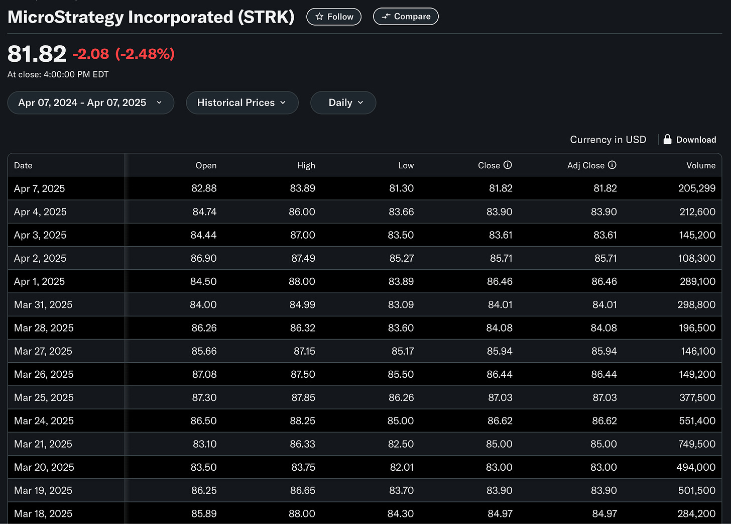Click volume 551,400 for Mar 24

[697, 421]
